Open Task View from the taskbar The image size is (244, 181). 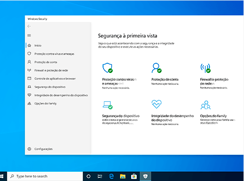tap(100, 176)
